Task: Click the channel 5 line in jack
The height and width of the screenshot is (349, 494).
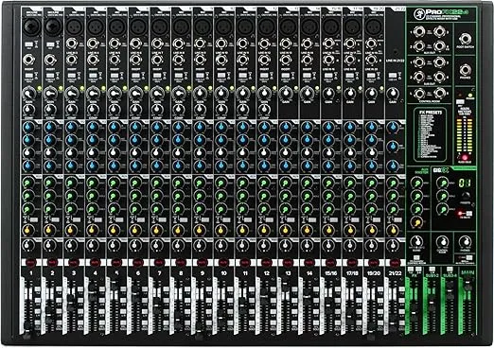Action: (115, 44)
